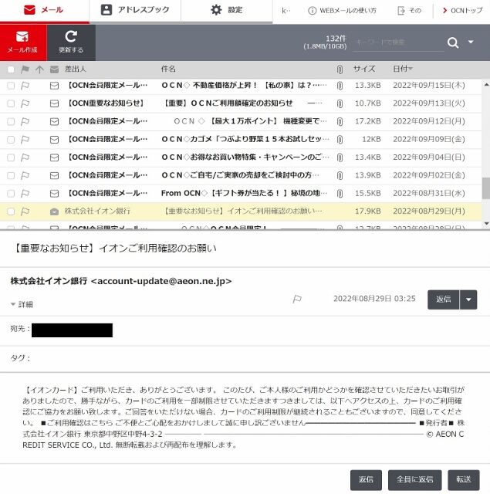This screenshot has height=494, width=490.
Task: Check the イオン銀行 message checkbox
Action: point(11,211)
